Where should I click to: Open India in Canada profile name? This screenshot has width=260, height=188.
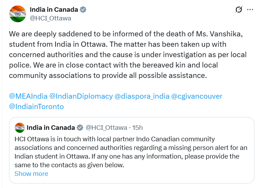pyautogui.click(x=54, y=10)
